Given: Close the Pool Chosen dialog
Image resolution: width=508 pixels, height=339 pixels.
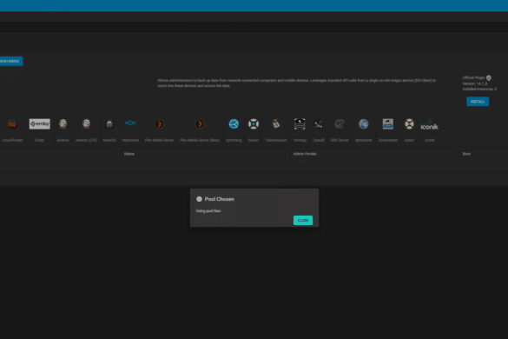Looking at the screenshot, I should point(303,220).
